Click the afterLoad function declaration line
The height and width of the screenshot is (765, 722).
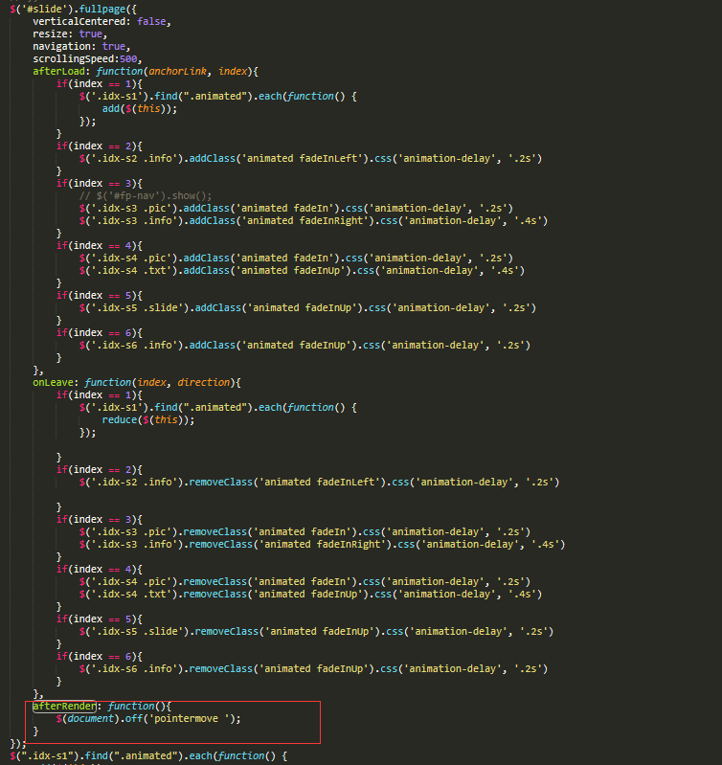coord(146,71)
